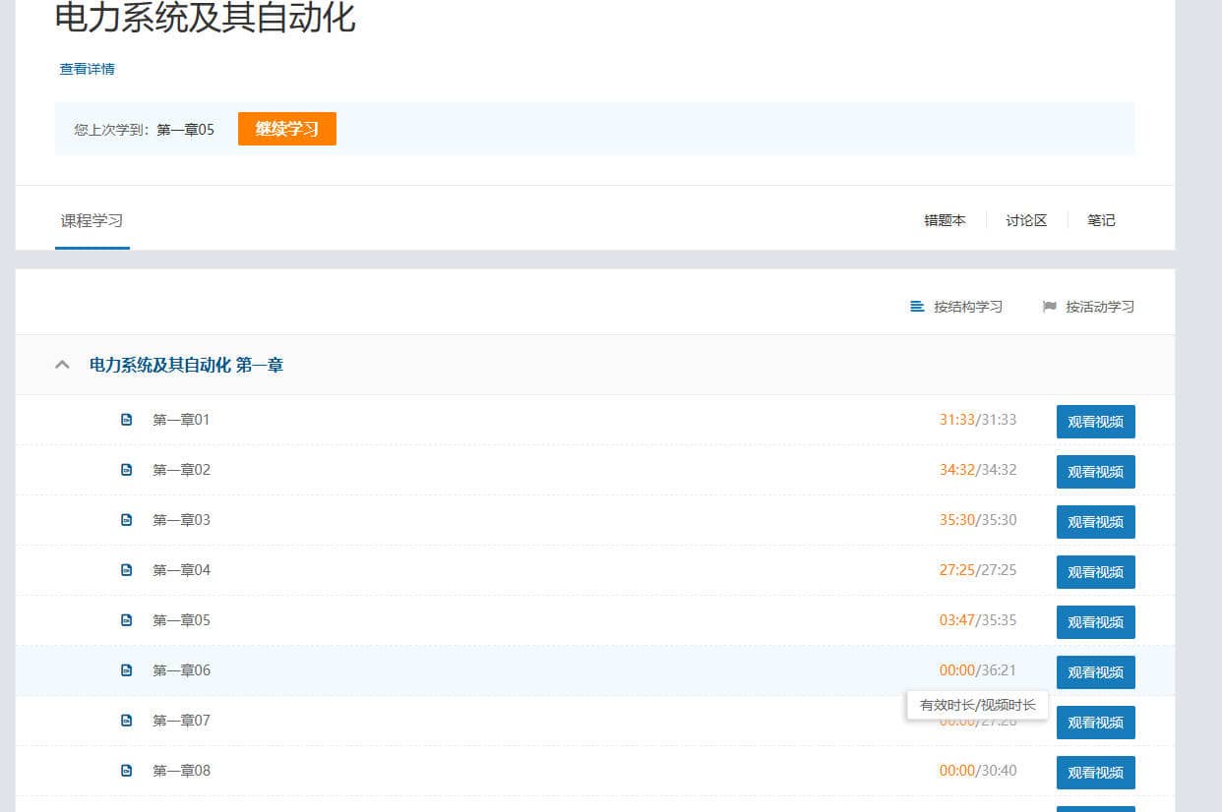Click 观看视频 for 第一章02
The height and width of the screenshot is (812, 1222).
pos(1095,472)
